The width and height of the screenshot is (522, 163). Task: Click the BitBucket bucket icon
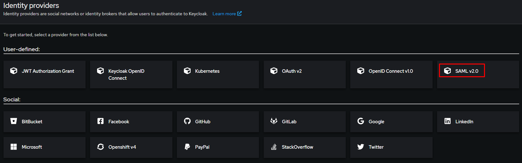tap(14, 121)
